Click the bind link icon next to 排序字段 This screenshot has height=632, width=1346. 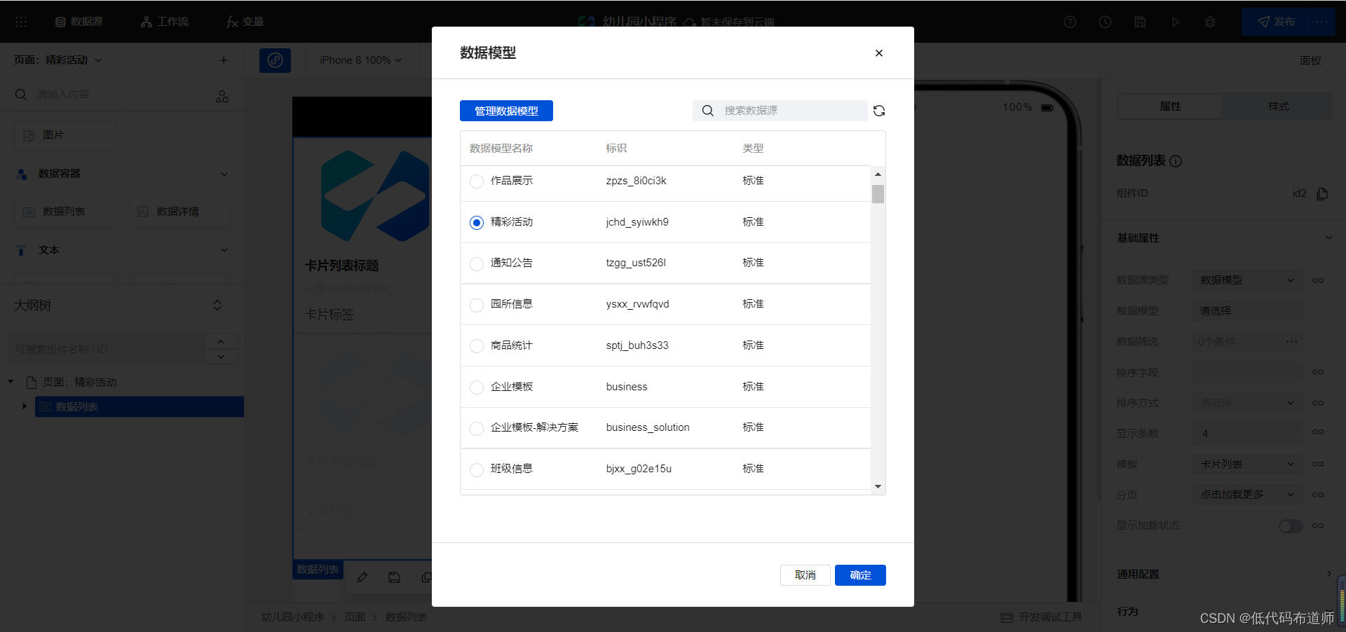[x=1318, y=372]
